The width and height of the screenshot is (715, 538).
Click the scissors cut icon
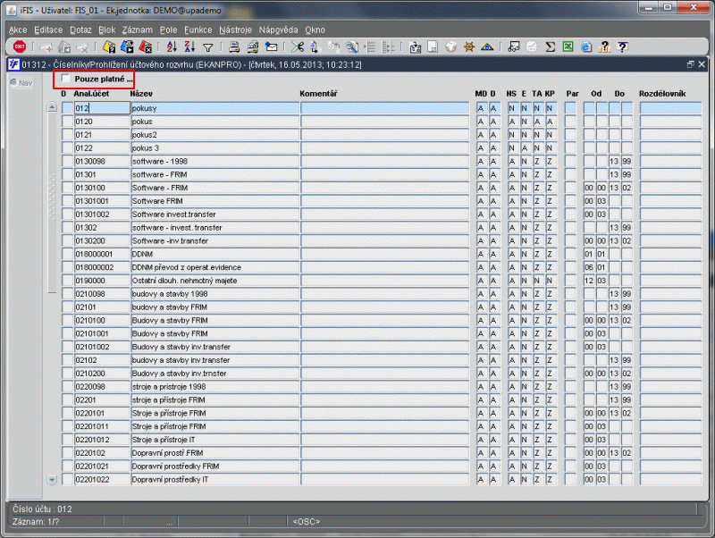click(298, 46)
